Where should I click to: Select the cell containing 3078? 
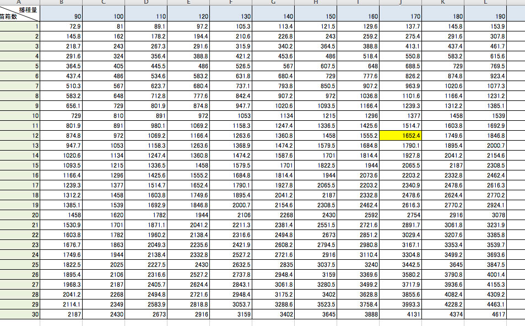485,215
